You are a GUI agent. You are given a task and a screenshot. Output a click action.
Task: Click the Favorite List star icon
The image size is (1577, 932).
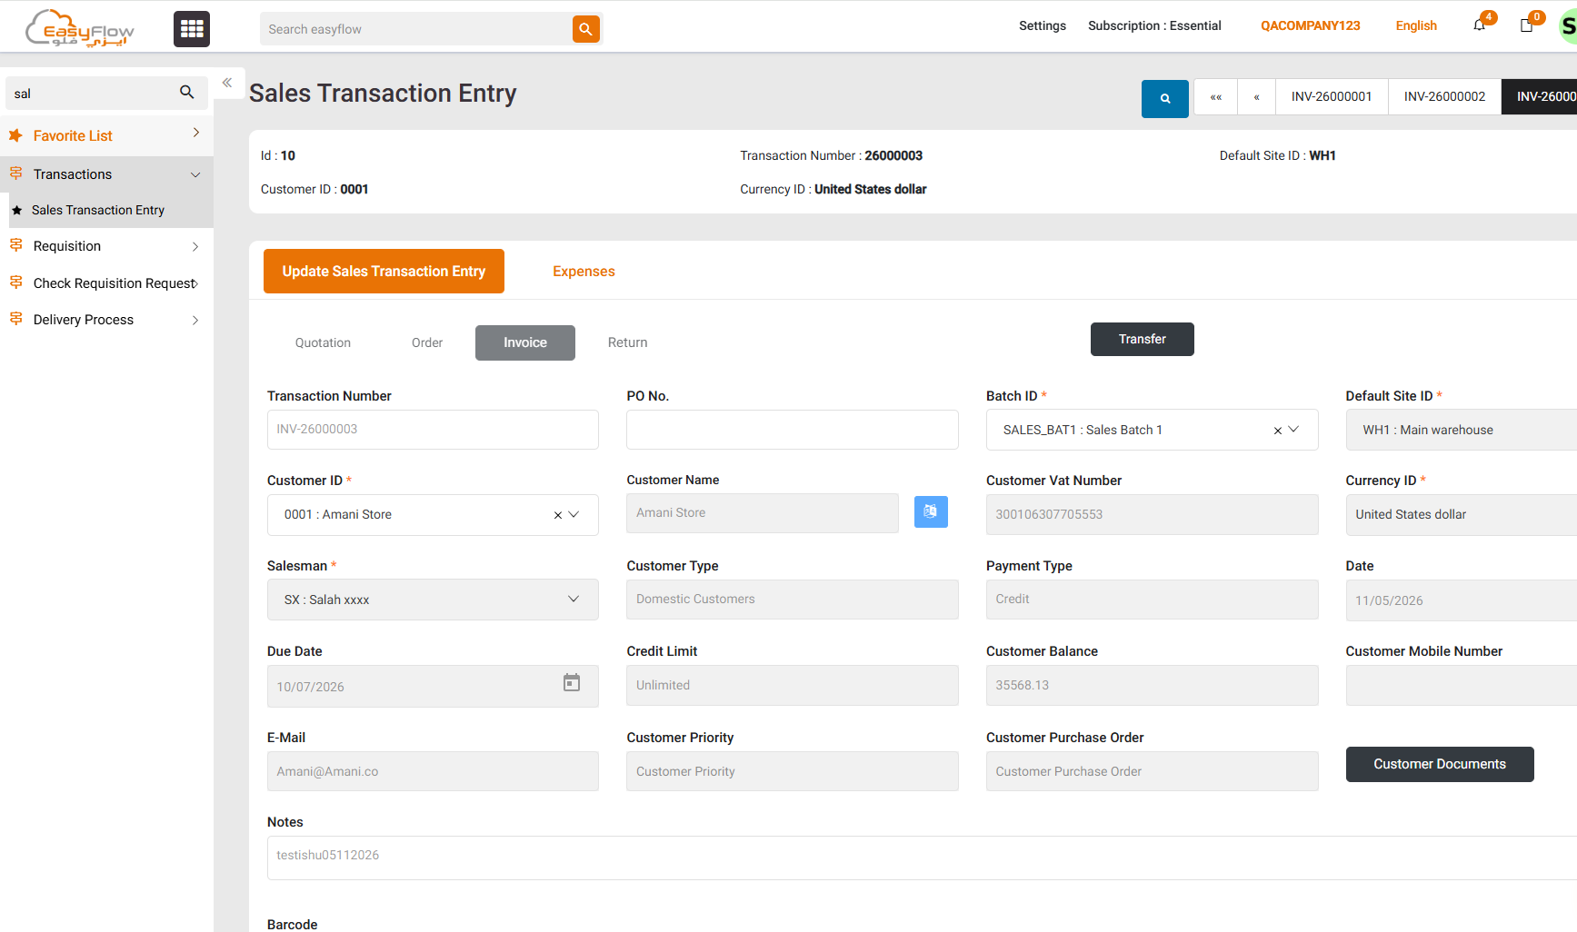(x=15, y=135)
